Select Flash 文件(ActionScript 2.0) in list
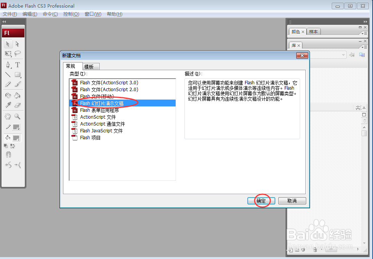This screenshot has width=373, height=259. (x=122, y=90)
